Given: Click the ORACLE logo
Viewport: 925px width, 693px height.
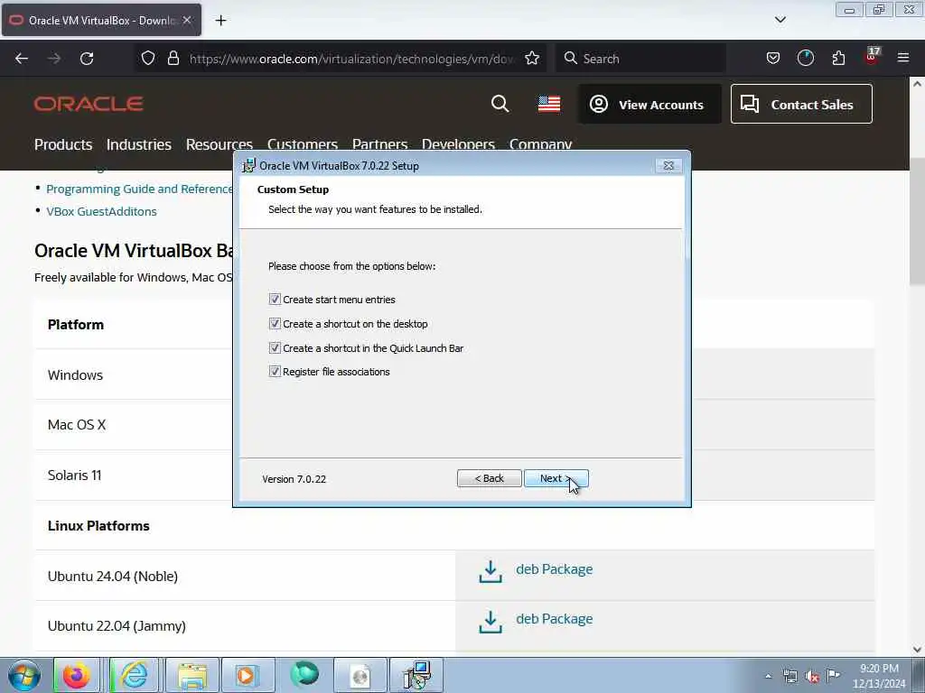Looking at the screenshot, I should click(89, 104).
